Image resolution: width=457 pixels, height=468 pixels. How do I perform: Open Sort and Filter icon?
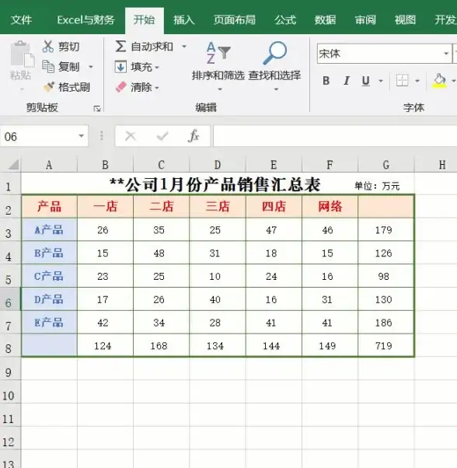click(218, 53)
